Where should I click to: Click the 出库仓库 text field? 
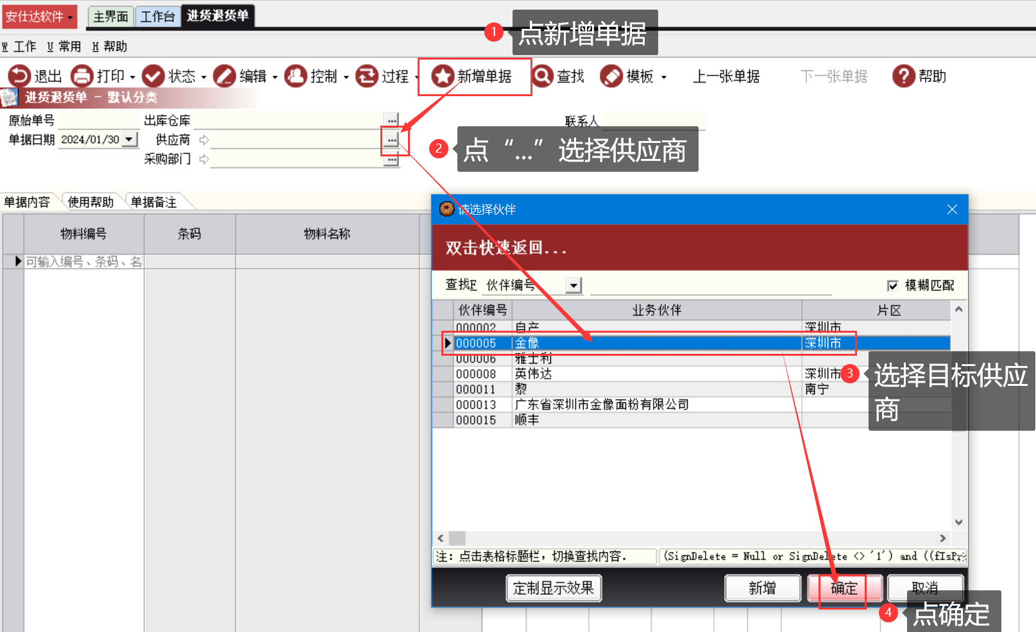pyautogui.click(x=289, y=120)
